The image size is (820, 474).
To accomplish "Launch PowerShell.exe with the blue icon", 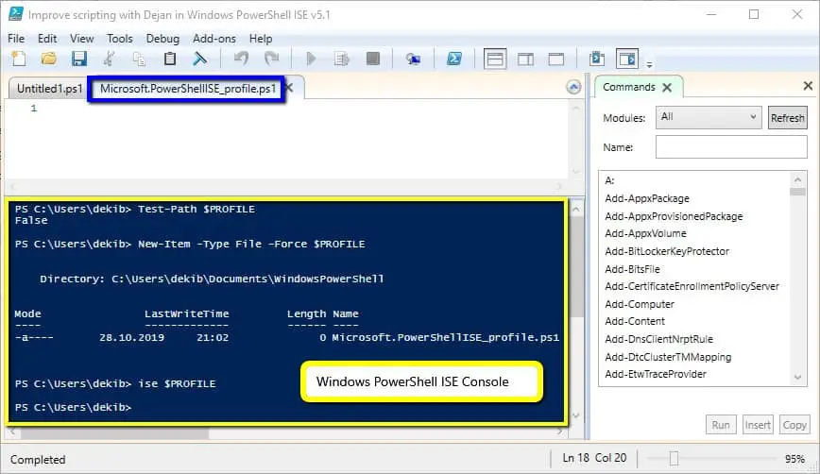I will click(x=453, y=59).
